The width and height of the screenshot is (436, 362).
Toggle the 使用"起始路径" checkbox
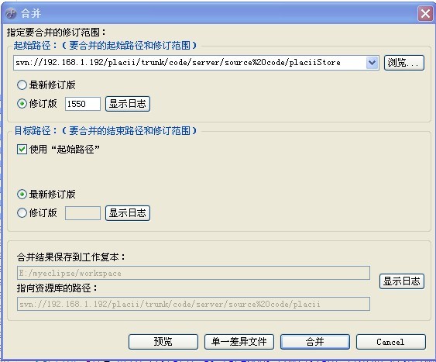tap(22, 149)
